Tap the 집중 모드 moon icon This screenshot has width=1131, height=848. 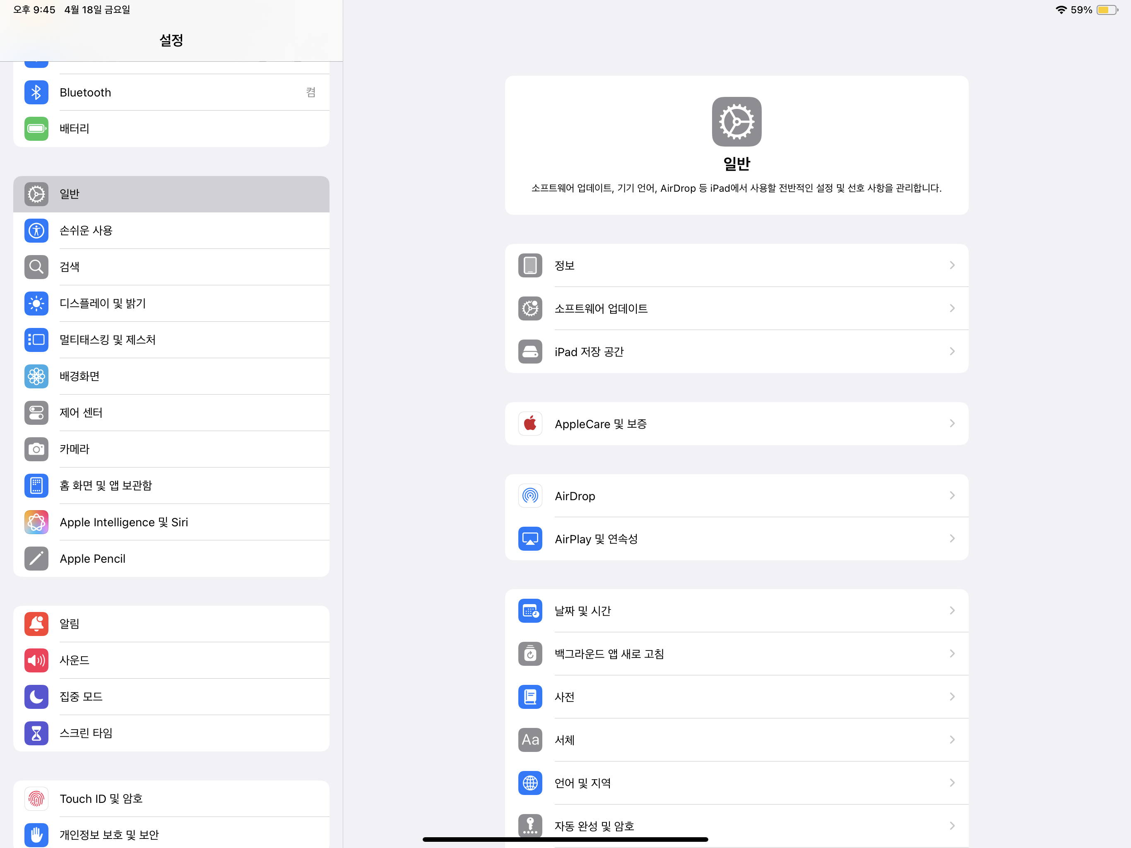coord(36,696)
